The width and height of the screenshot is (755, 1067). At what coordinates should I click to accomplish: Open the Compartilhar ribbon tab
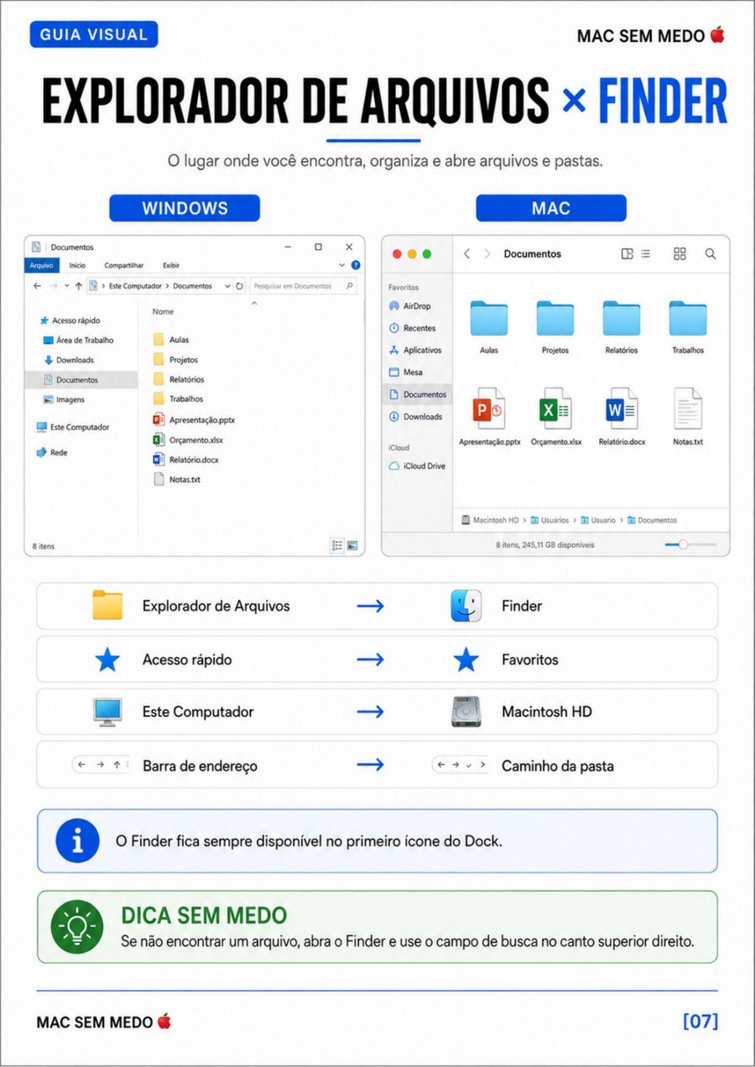124,265
